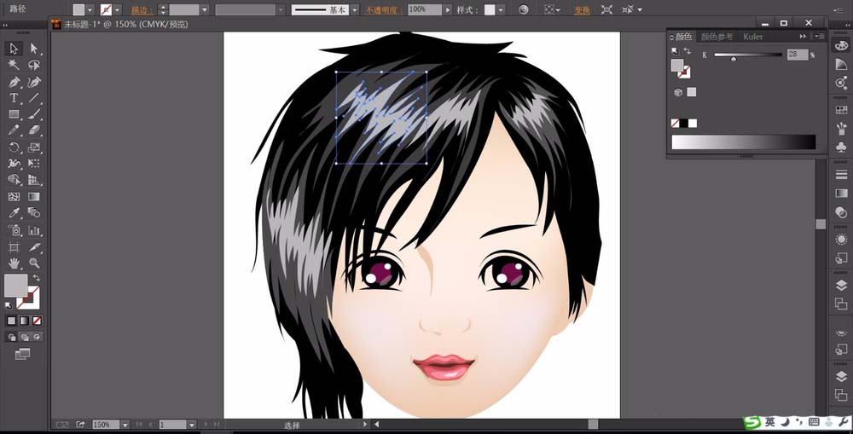Switch to the Kuler tab
The height and width of the screenshot is (434, 853).
click(753, 37)
